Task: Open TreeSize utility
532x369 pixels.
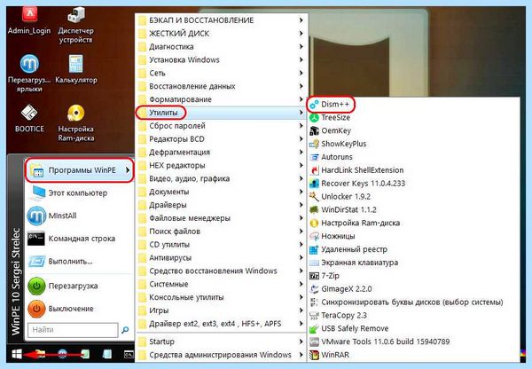Action: (x=330, y=117)
